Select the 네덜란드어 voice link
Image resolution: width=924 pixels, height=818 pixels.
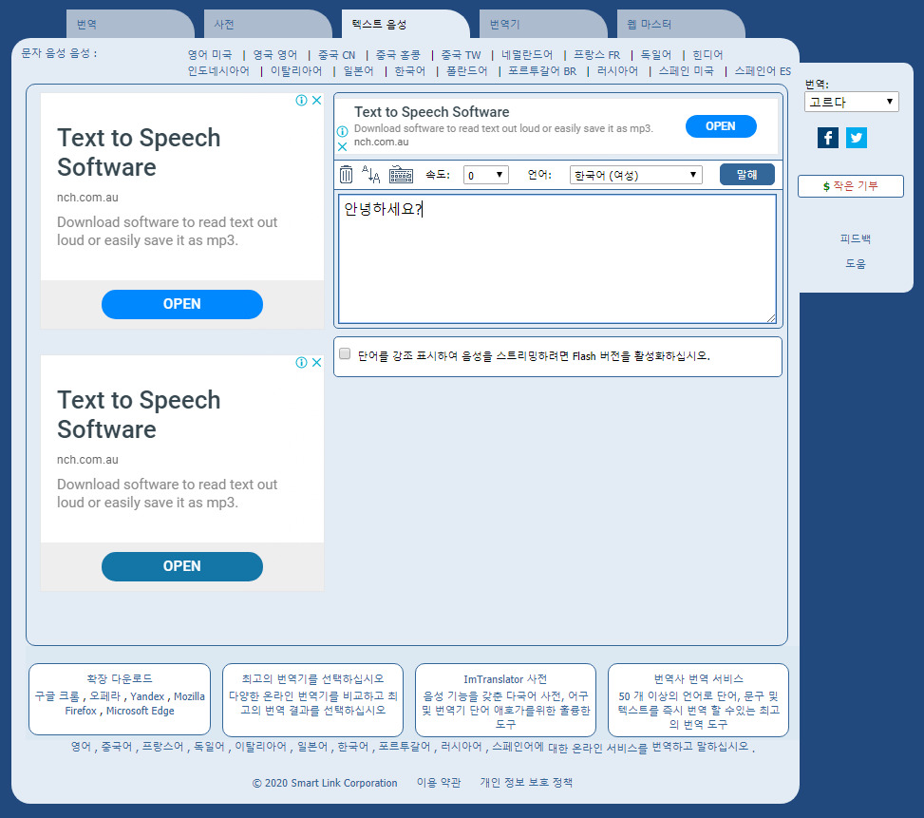pos(527,55)
